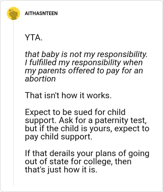163x192 pixels.
Task: Click the snoo antenna on the avatar
Action: coord(11,10)
